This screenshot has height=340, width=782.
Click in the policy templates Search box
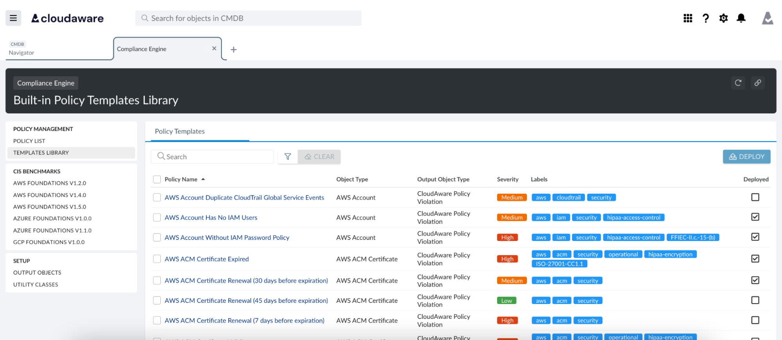click(x=212, y=157)
